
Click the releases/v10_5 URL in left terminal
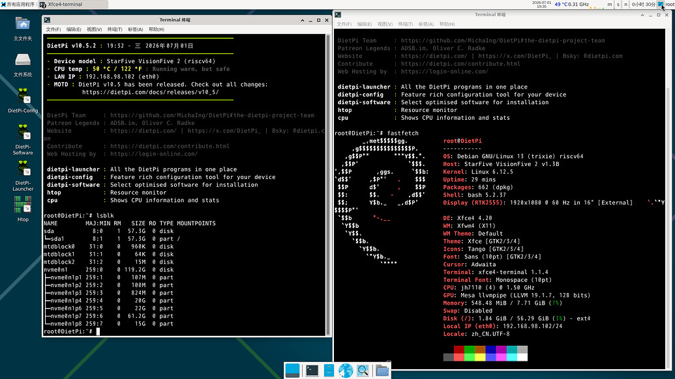150,92
